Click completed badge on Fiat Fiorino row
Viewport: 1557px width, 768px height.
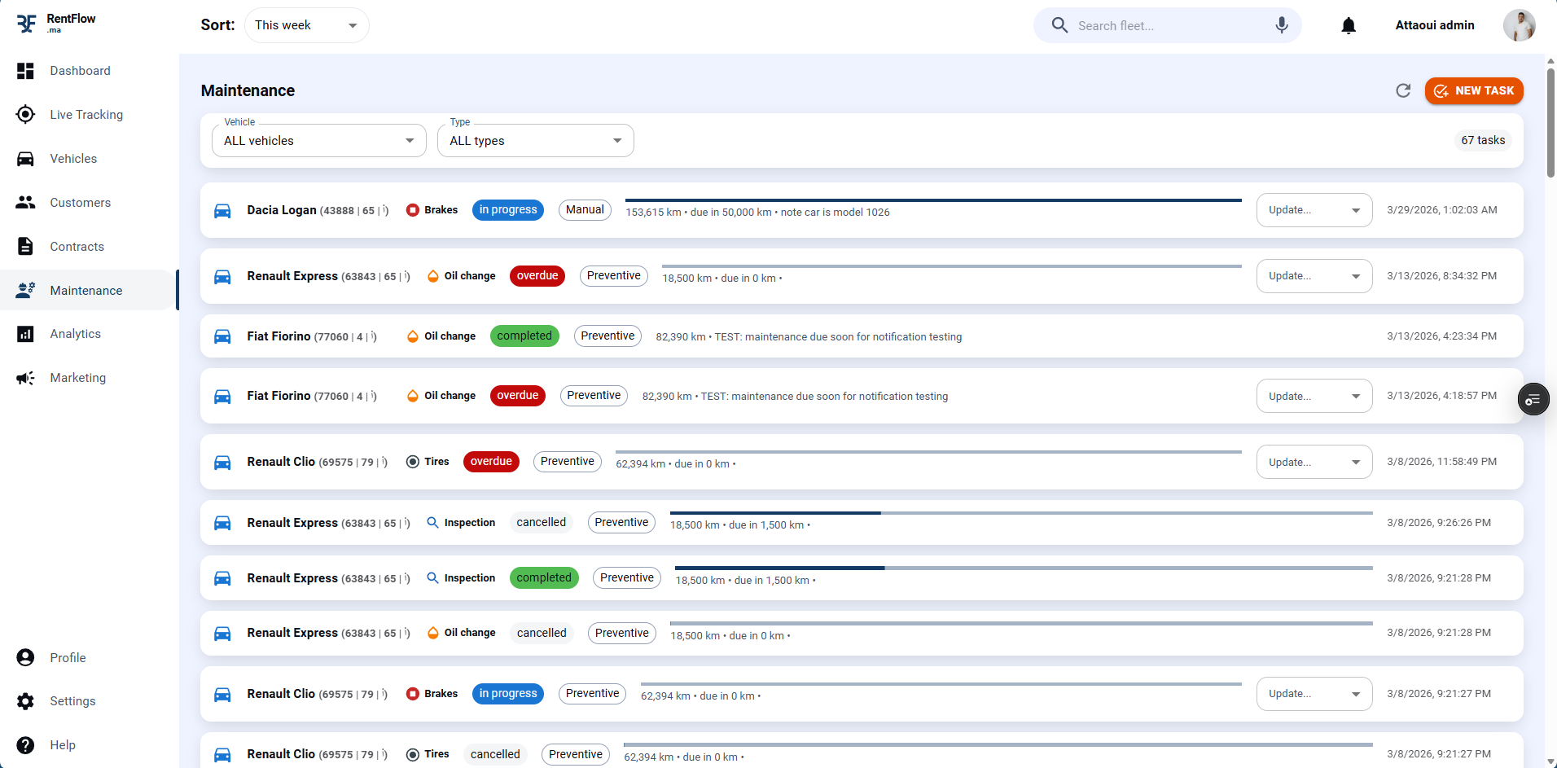tap(524, 336)
